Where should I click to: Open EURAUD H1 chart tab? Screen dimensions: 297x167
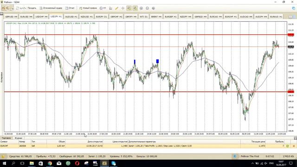[276, 17]
